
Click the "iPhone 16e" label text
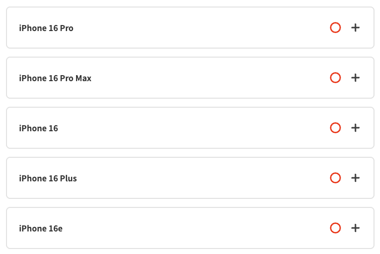coord(41,229)
